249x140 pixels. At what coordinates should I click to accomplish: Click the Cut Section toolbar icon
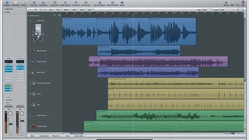(x=76, y=3)
